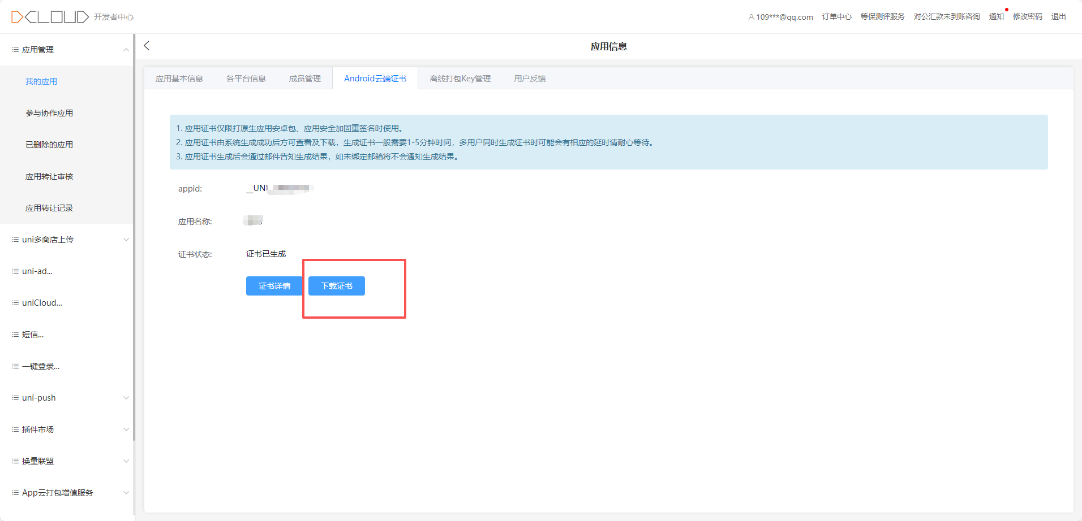
Task: Go back using the left arrow icon
Action: pos(147,46)
